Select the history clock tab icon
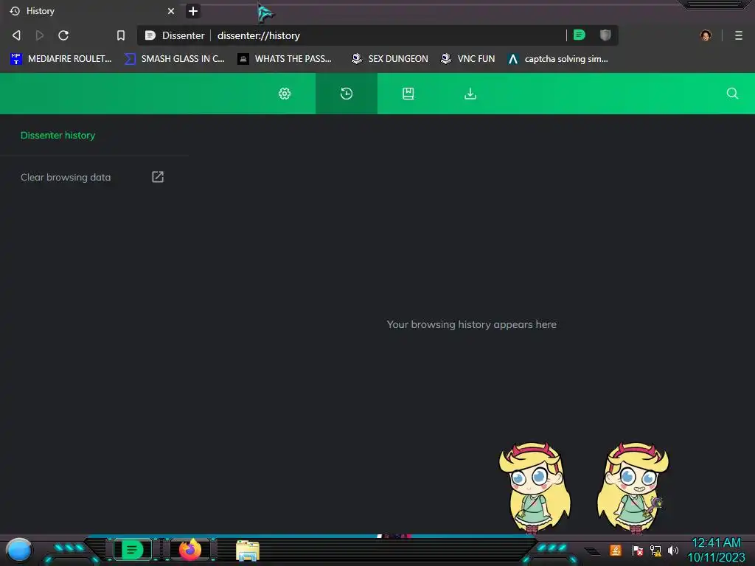 347,94
